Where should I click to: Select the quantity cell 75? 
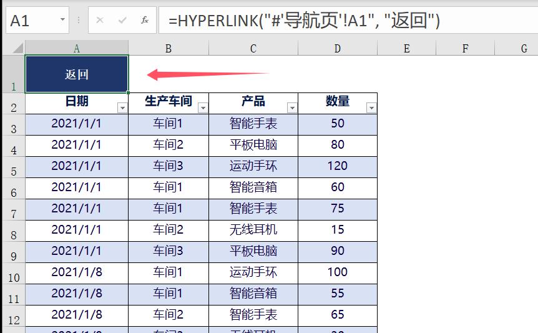(338, 210)
